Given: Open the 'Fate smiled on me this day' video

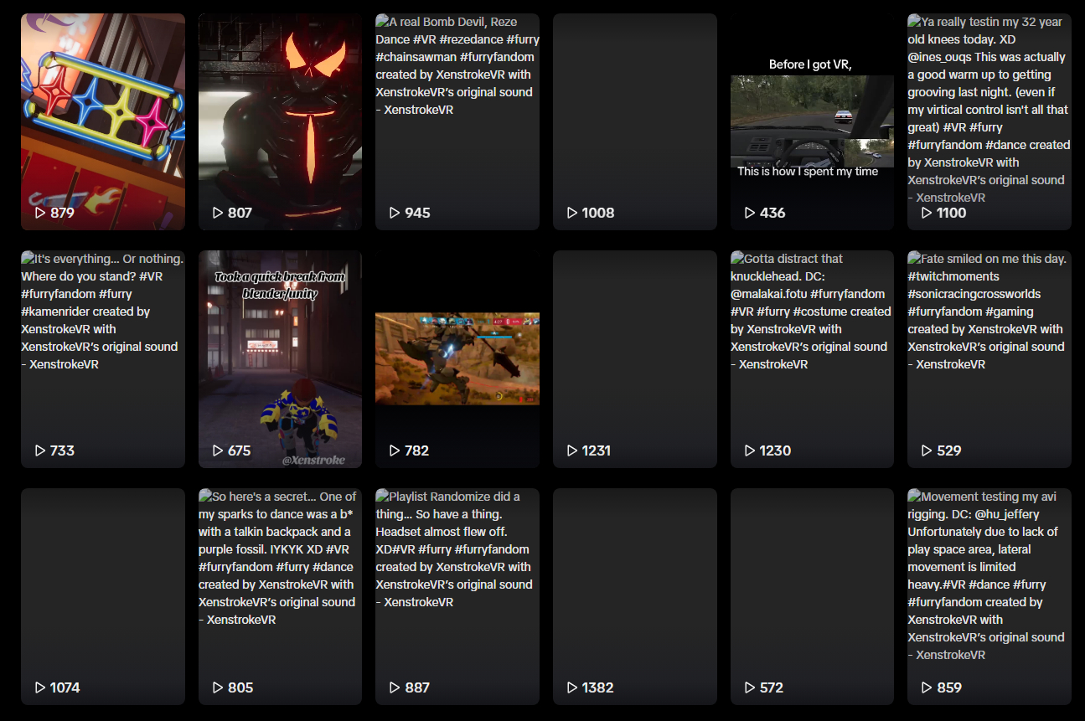Looking at the screenshot, I should click(989, 359).
